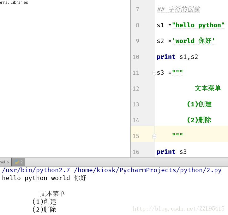Click the comment ## 字符的创建 on line 7
The width and height of the screenshot is (228, 215).
click(178, 9)
